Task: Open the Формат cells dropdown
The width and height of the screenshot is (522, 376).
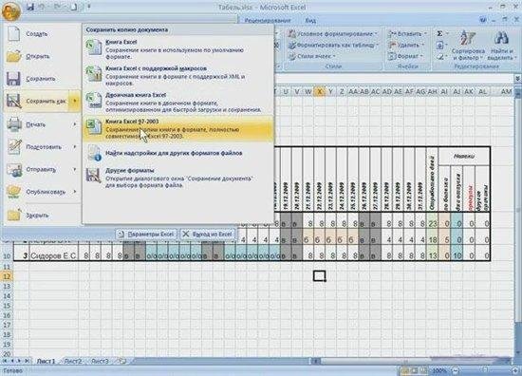Action: pyautogui.click(x=405, y=56)
